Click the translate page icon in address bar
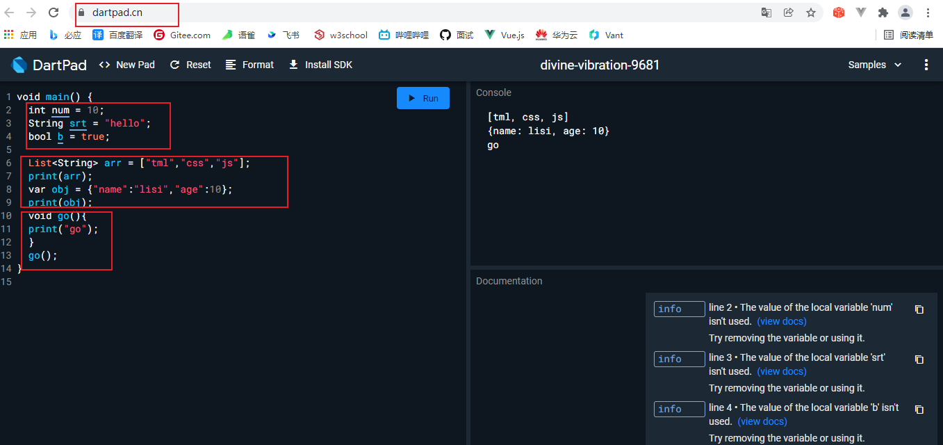Viewport: 943px width, 445px height. pyautogui.click(x=766, y=13)
